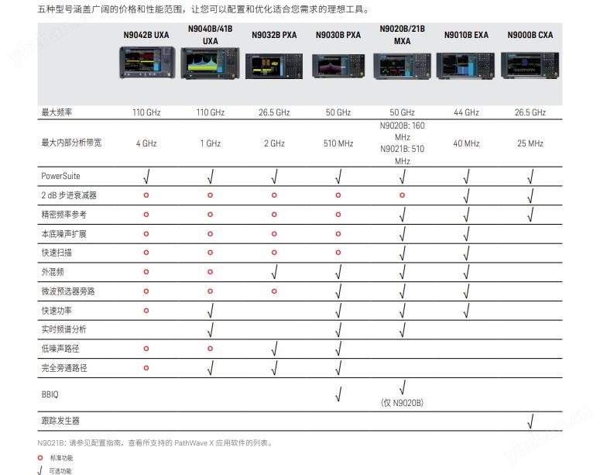Screen dimensions: 600x475
Task: Click 低噪声路径 circle under N9040B/41B UXA
Action: [x=210, y=349]
